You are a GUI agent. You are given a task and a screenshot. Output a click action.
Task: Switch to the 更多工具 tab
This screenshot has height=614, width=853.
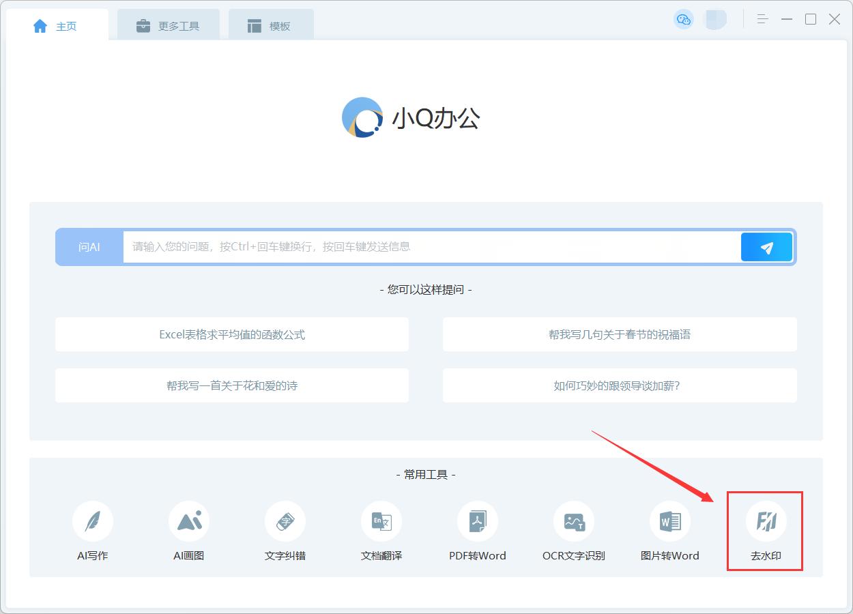(x=168, y=26)
